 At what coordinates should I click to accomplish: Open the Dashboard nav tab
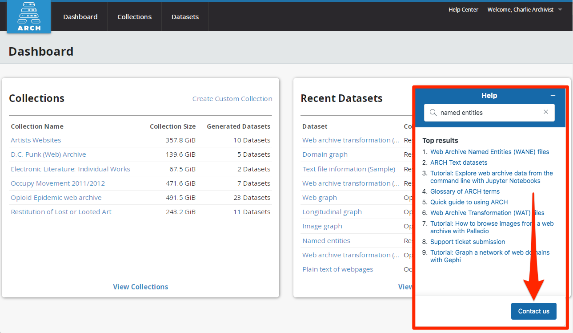click(80, 17)
